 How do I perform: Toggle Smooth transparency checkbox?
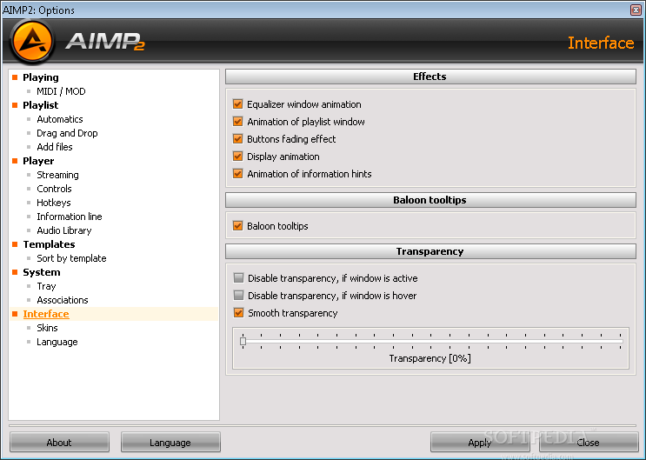[x=238, y=312]
